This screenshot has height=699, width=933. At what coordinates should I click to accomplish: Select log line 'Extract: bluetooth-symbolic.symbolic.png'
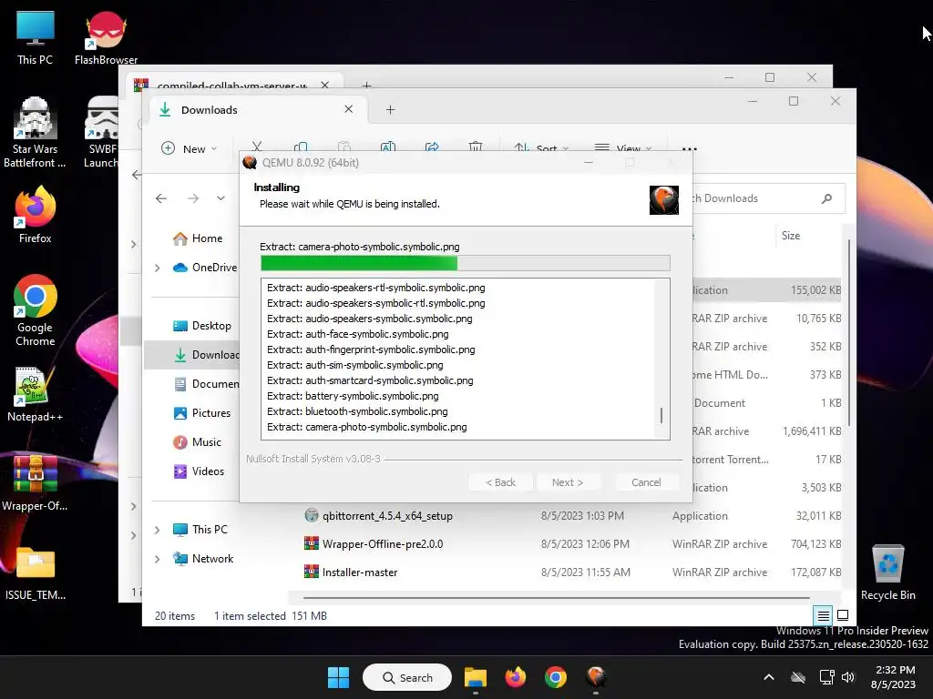click(x=357, y=411)
